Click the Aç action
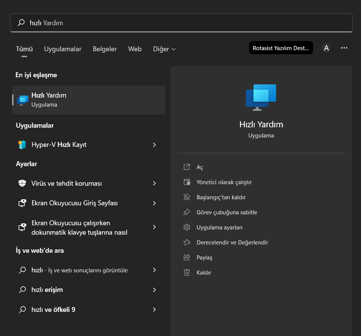 pos(261,167)
